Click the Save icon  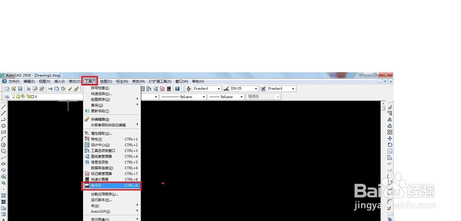point(20,89)
